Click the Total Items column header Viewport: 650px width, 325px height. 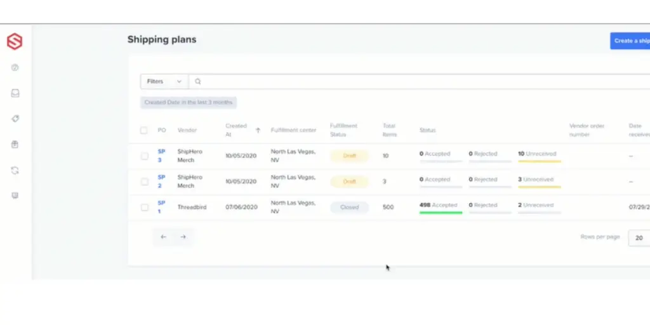tap(390, 130)
